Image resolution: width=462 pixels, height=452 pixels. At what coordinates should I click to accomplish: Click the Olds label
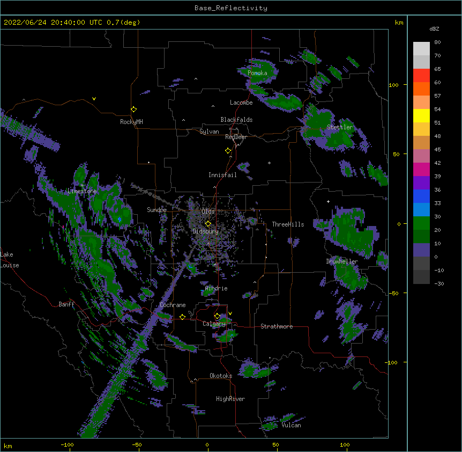pyautogui.click(x=208, y=212)
